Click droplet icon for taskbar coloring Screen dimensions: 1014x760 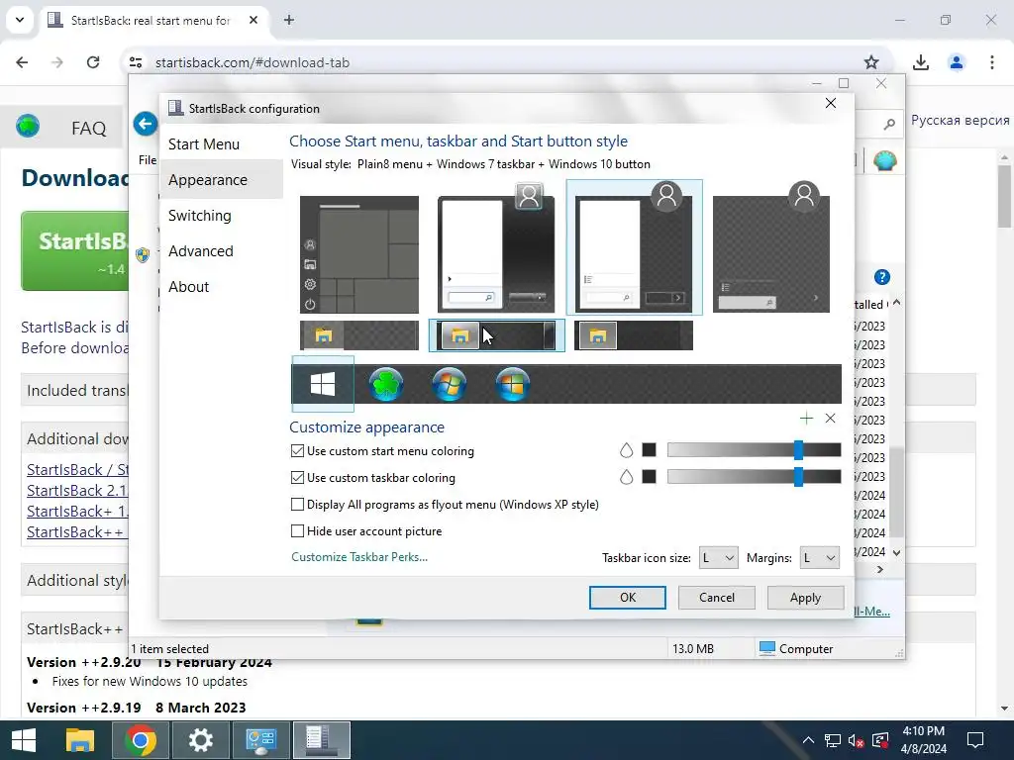[x=626, y=477]
